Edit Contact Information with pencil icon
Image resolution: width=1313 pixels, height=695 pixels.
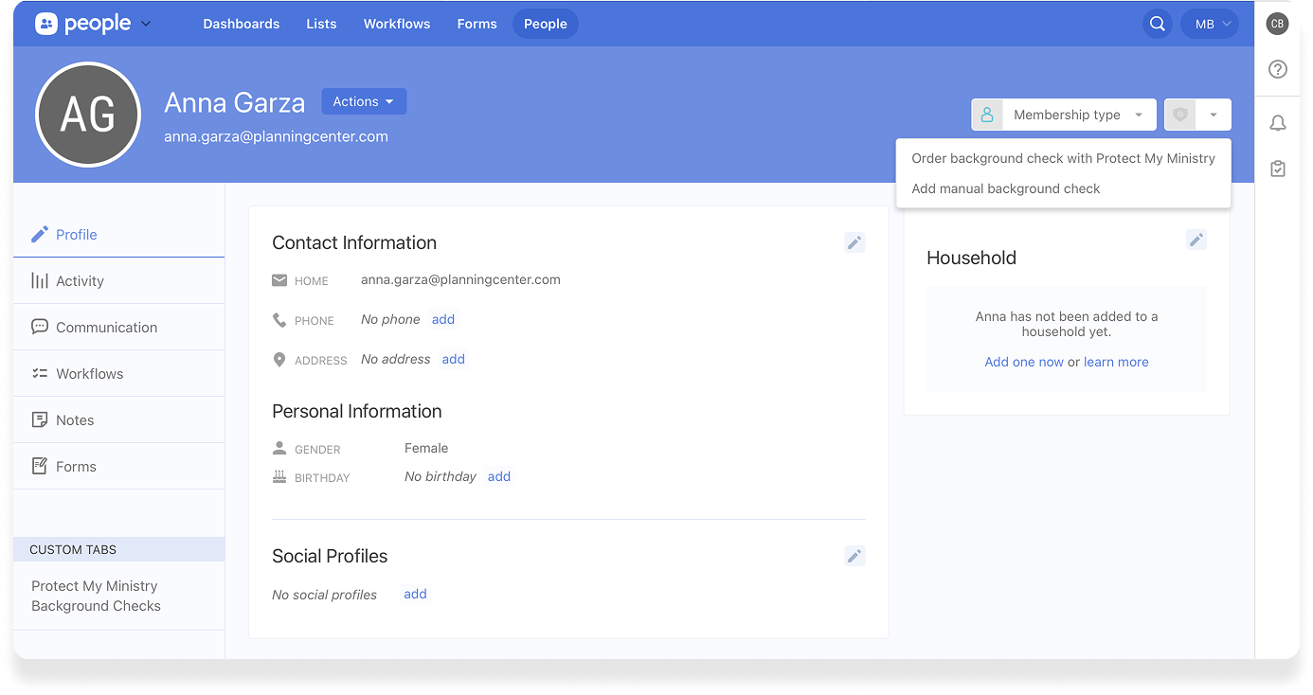[854, 242]
